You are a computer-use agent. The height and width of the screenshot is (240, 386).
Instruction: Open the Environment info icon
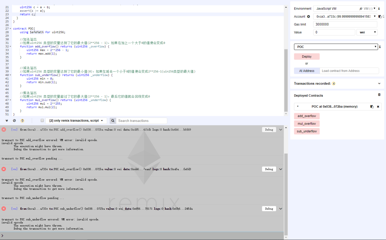pos(379,9)
